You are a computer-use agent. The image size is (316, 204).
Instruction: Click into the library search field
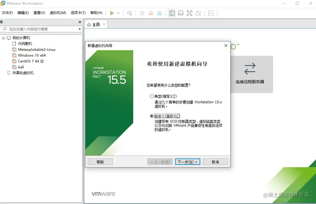coord(41,29)
